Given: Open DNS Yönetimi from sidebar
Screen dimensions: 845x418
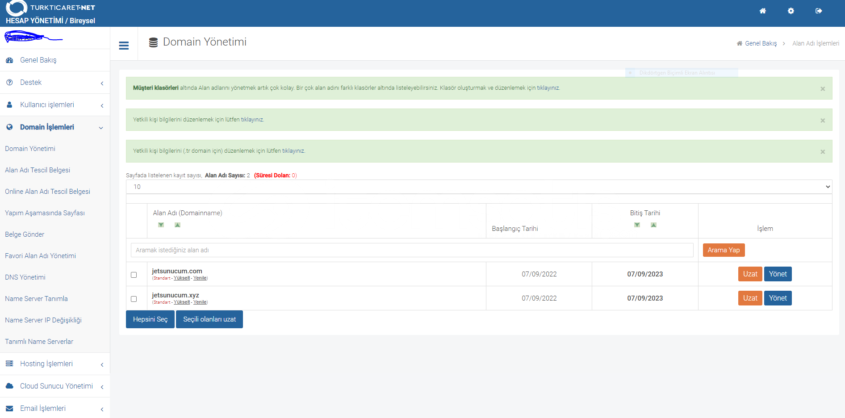Looking at the screenshot, I should pos(25,277).
